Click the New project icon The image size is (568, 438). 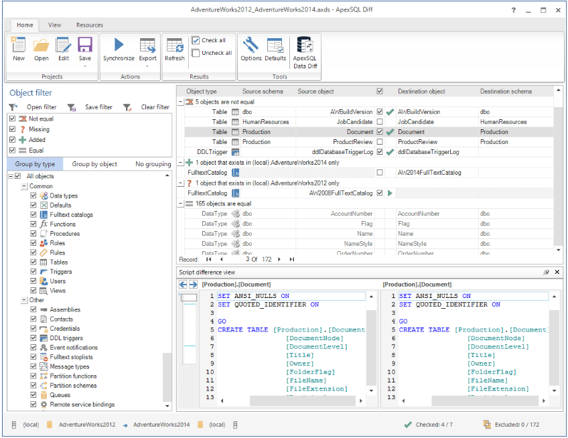tap(19, 46)
